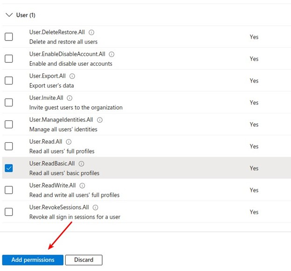Click the Add permissions button

33,260
